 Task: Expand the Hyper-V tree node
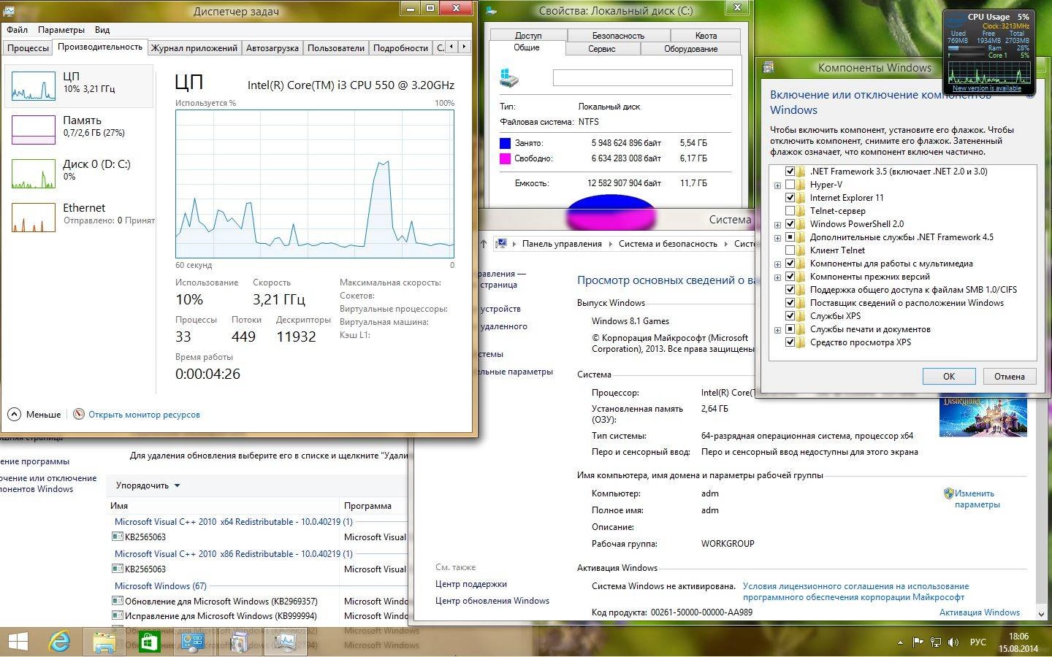(x=778, y=185)
